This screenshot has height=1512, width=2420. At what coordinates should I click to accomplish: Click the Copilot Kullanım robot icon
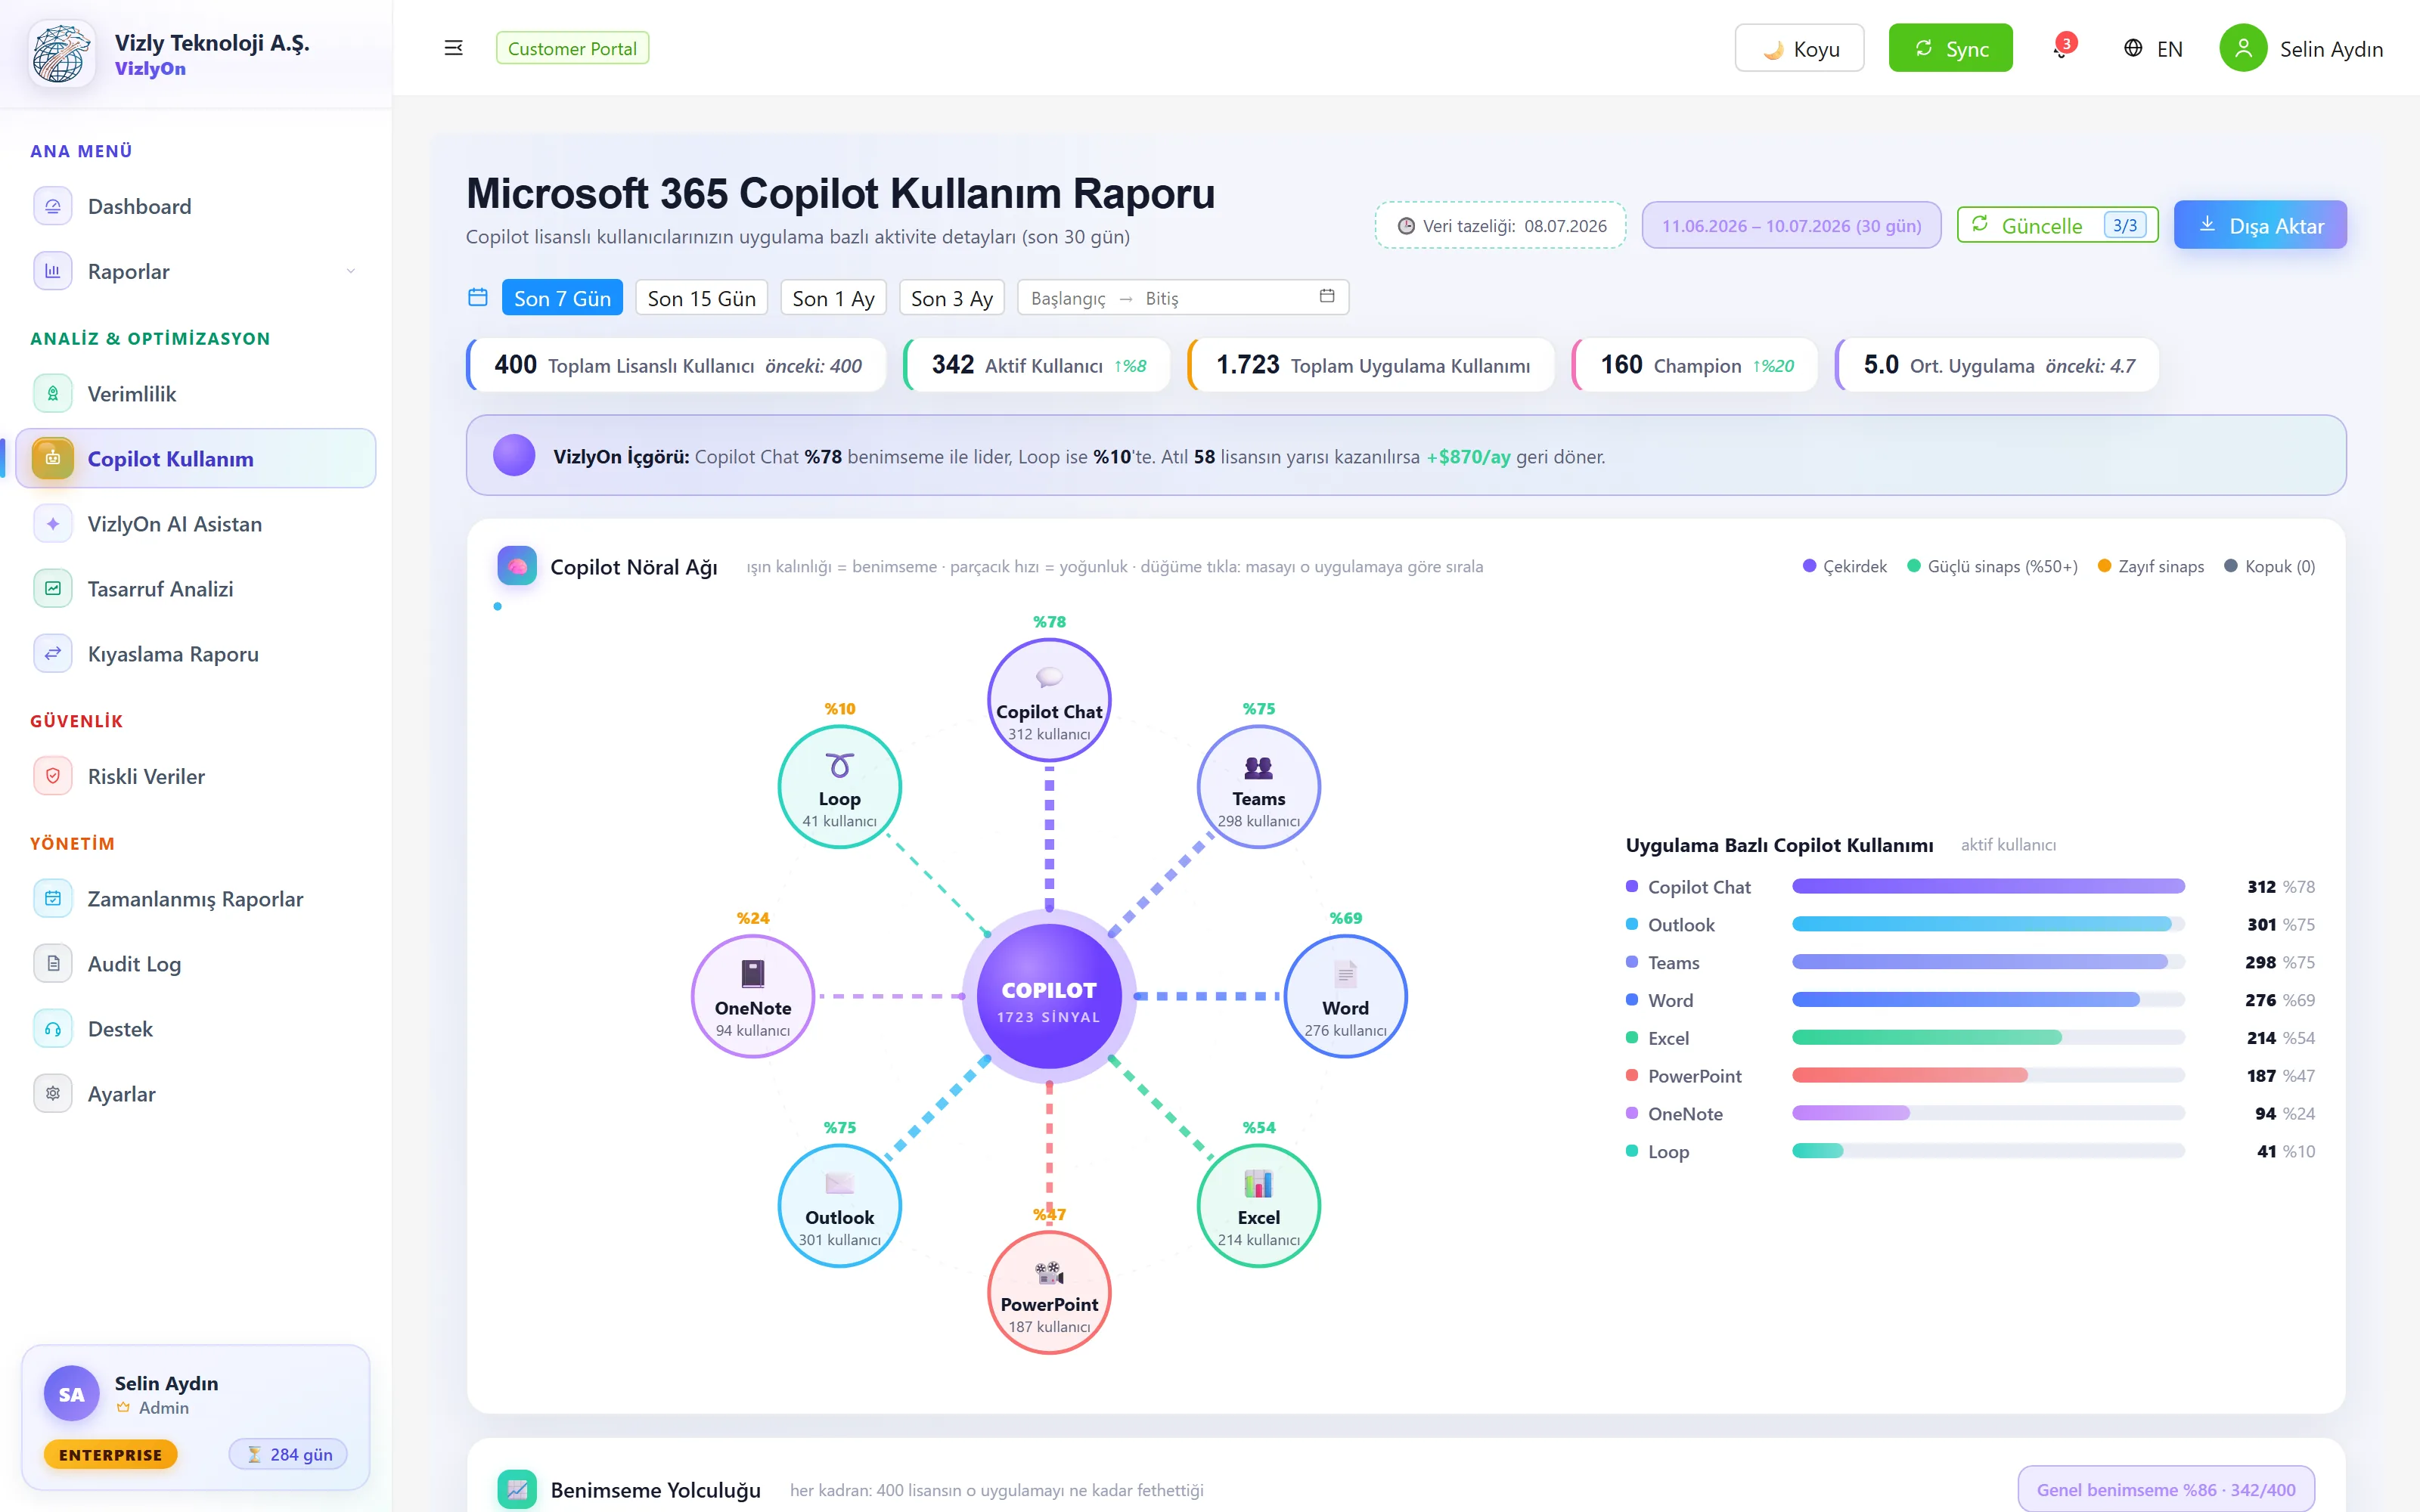point(53,459)
